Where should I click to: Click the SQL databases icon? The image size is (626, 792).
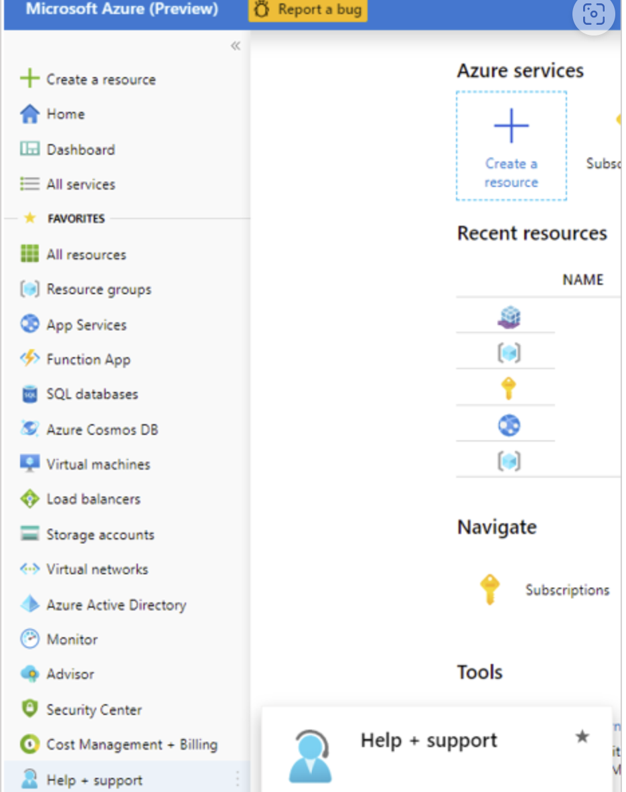pos(29,394)
